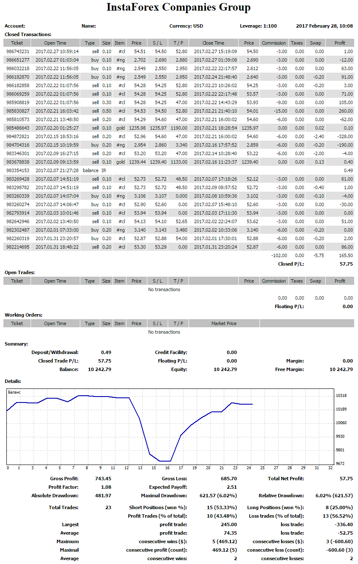Click the Long Positions value "8 (25.00%)"
This screenshot has width=358, height=564.
pyautogui.click(x=340, y=507)
